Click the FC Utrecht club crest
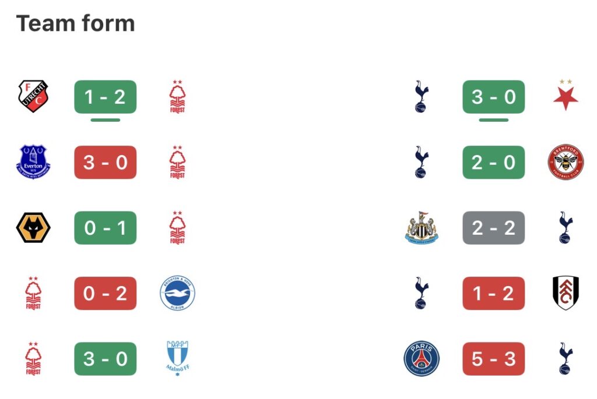 33,97
